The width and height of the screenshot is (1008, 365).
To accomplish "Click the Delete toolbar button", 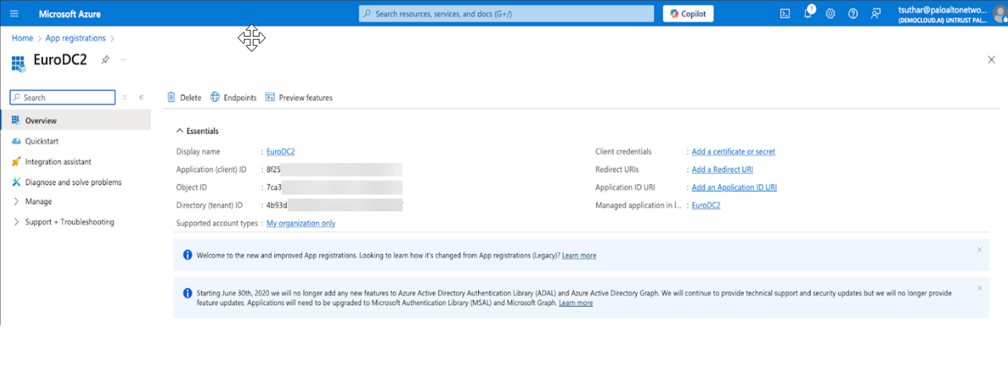I will pos(184,97).
